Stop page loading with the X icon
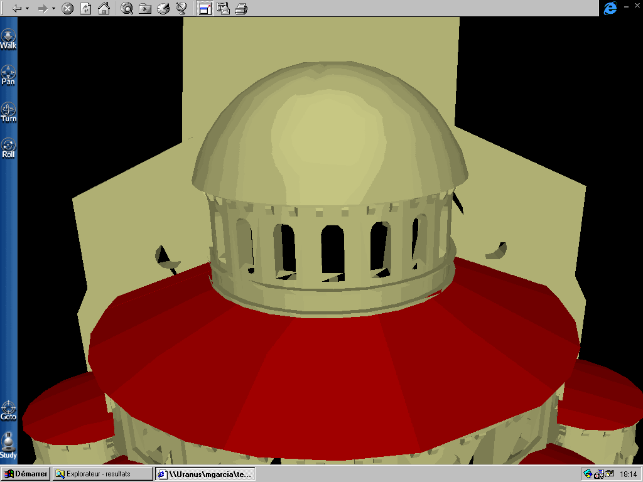Screen dimensions: 643x482 pos(68,9)
